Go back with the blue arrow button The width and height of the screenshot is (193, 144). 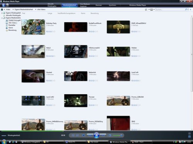coord(3,5)
